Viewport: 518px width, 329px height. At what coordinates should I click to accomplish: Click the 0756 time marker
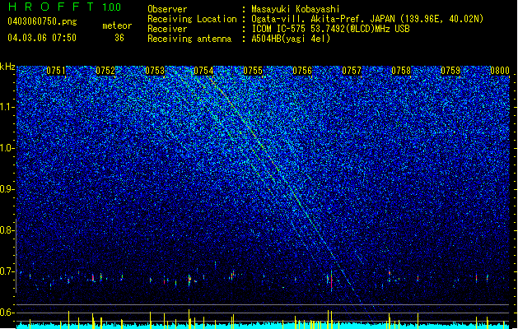tap(302, 71)
